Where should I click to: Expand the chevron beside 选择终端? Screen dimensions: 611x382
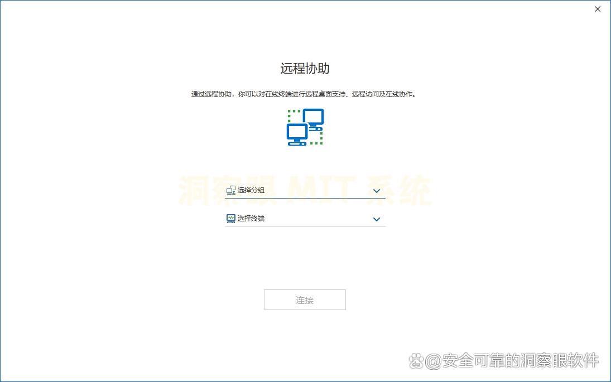pyautogui.click(x=377, y=219)
